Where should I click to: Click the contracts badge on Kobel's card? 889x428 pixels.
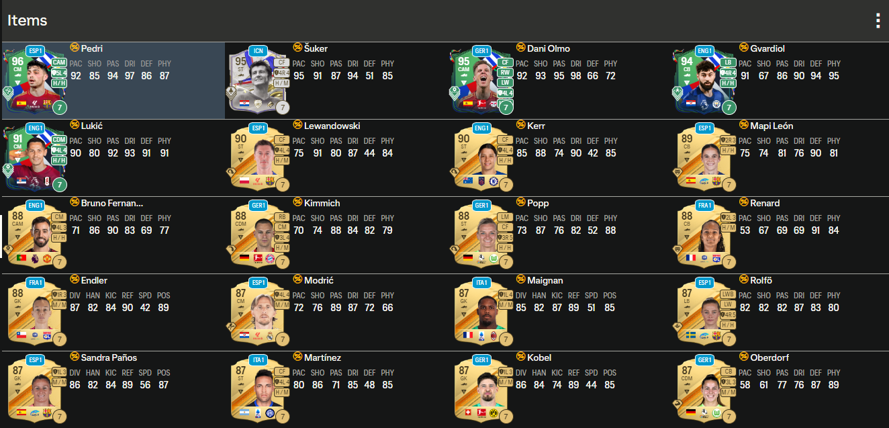point(506,417)
